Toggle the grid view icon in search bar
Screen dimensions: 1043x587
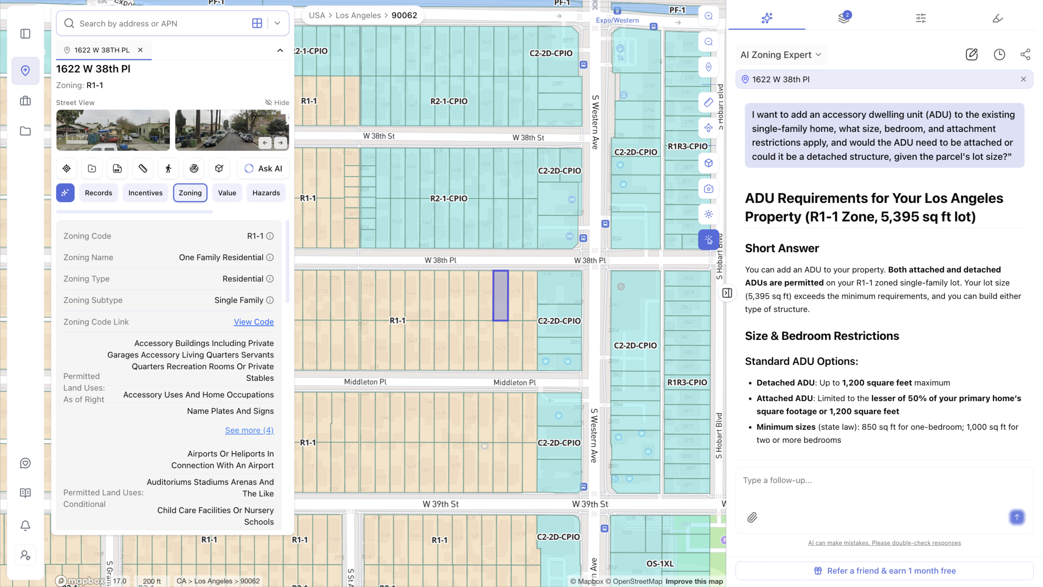point(257,23)
